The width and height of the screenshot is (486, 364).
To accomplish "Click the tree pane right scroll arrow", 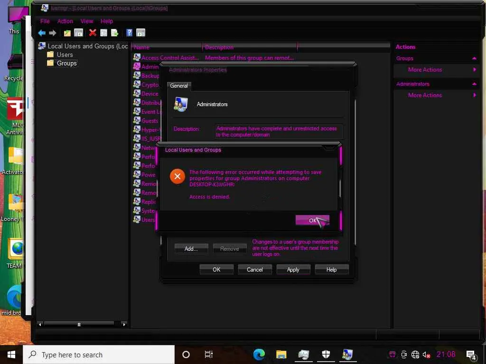I will coord(124,324).
